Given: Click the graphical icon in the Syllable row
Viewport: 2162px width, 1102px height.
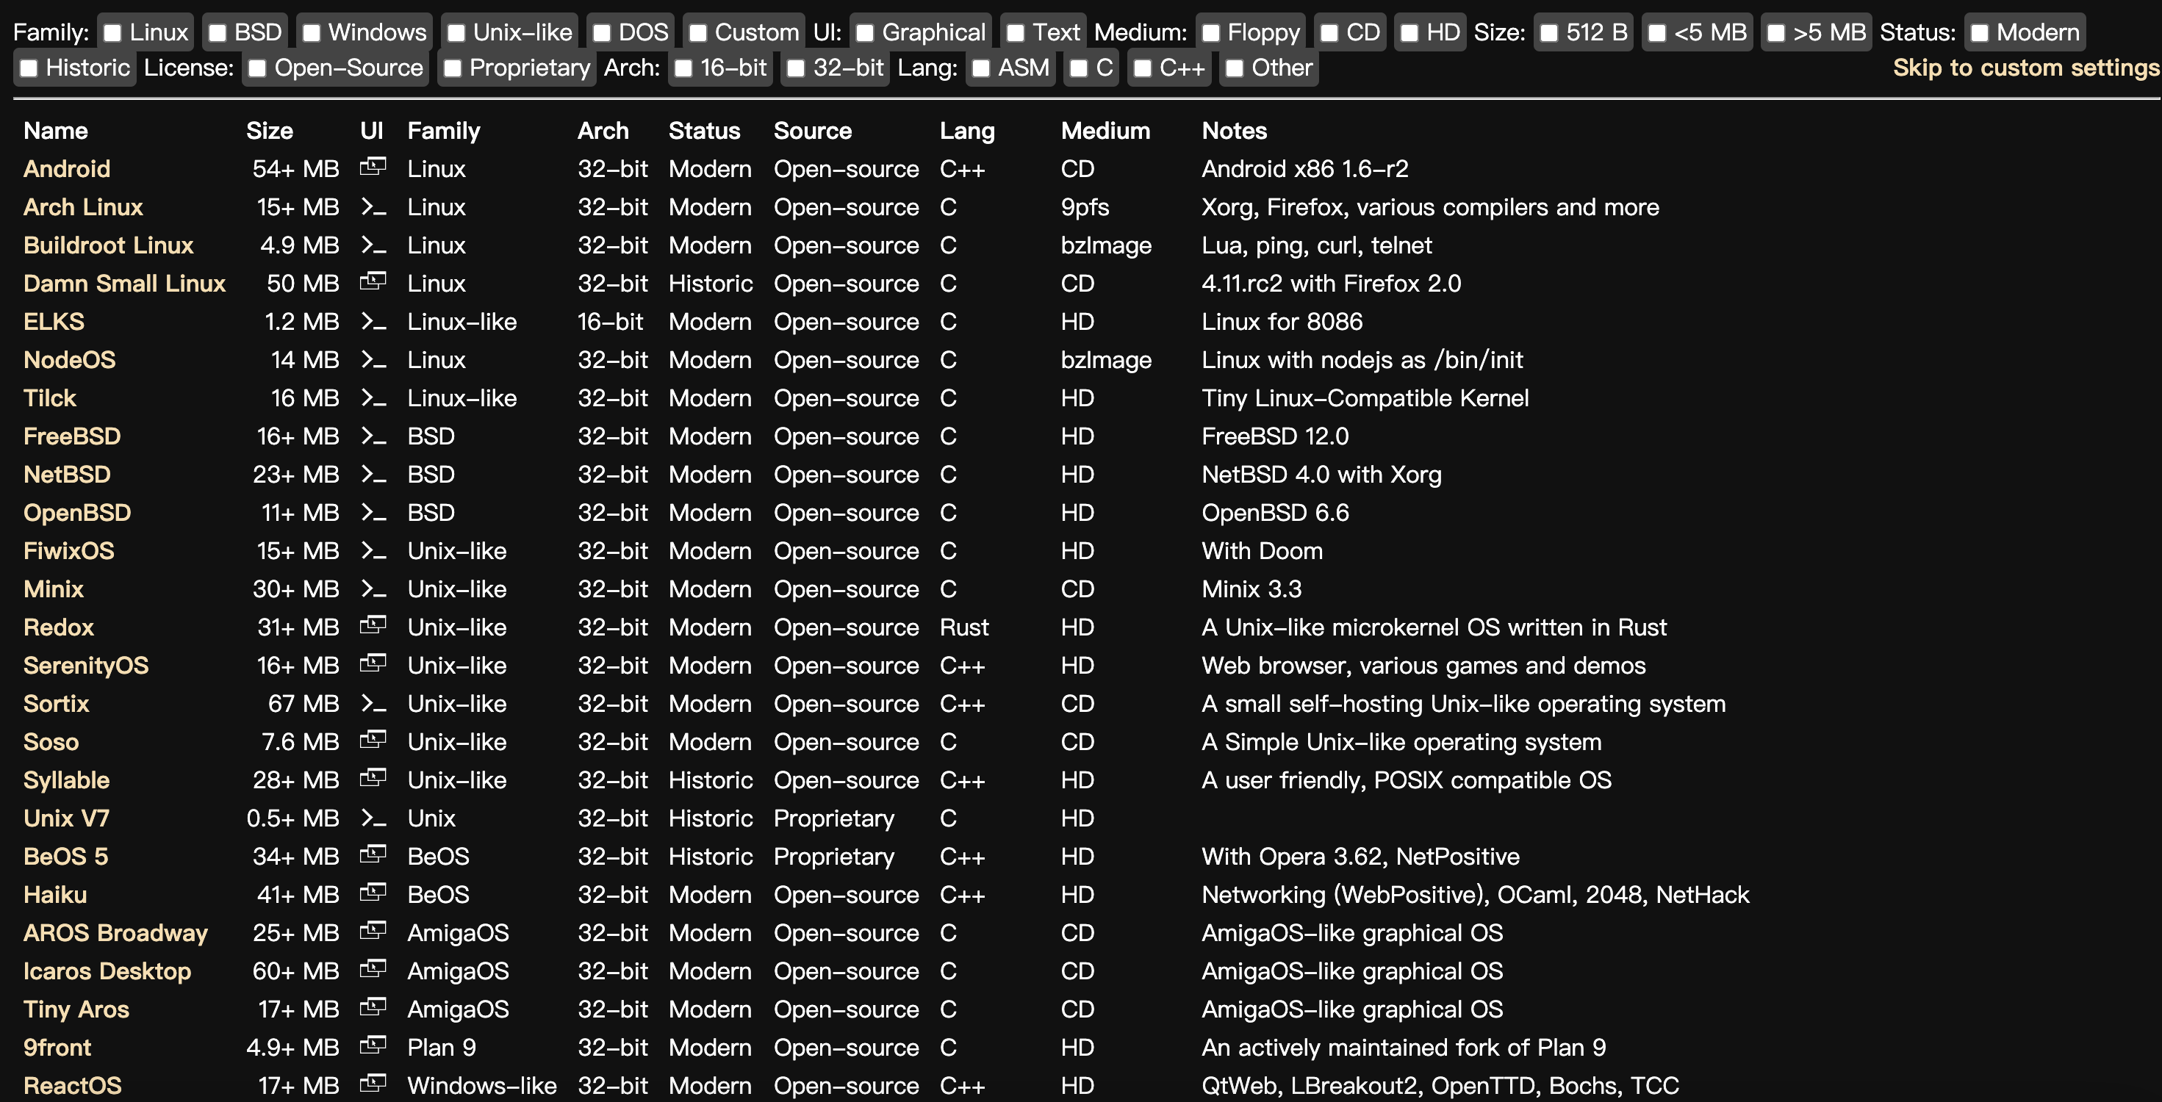Looking at the screenshot, I should pos(373,778).
